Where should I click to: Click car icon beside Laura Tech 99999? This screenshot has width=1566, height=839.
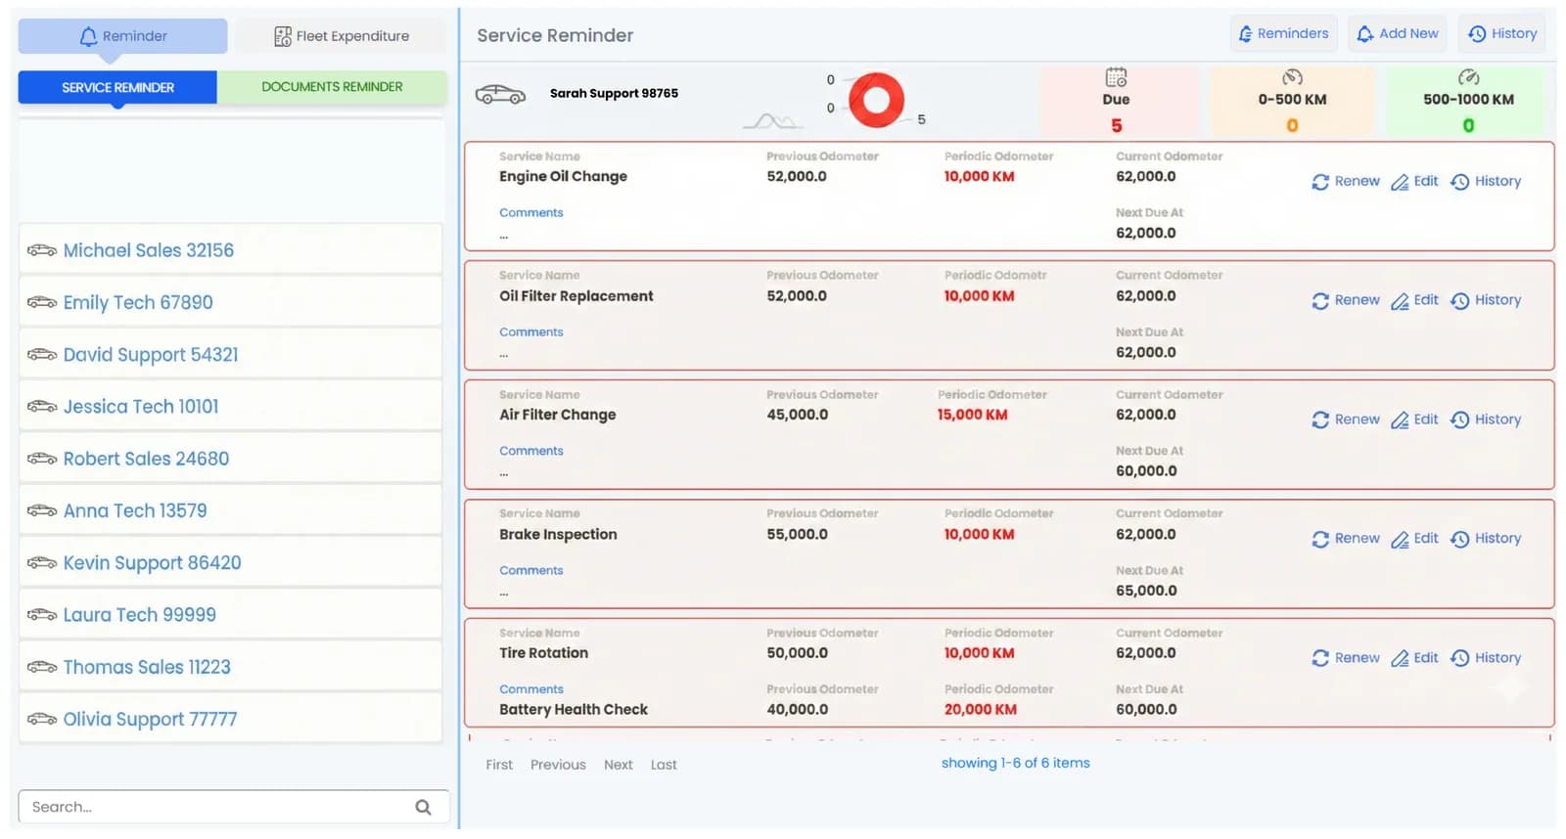coord(42,614)
